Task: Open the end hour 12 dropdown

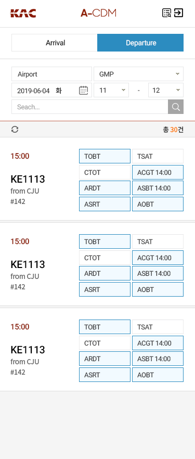Action: tap(166, 90)
